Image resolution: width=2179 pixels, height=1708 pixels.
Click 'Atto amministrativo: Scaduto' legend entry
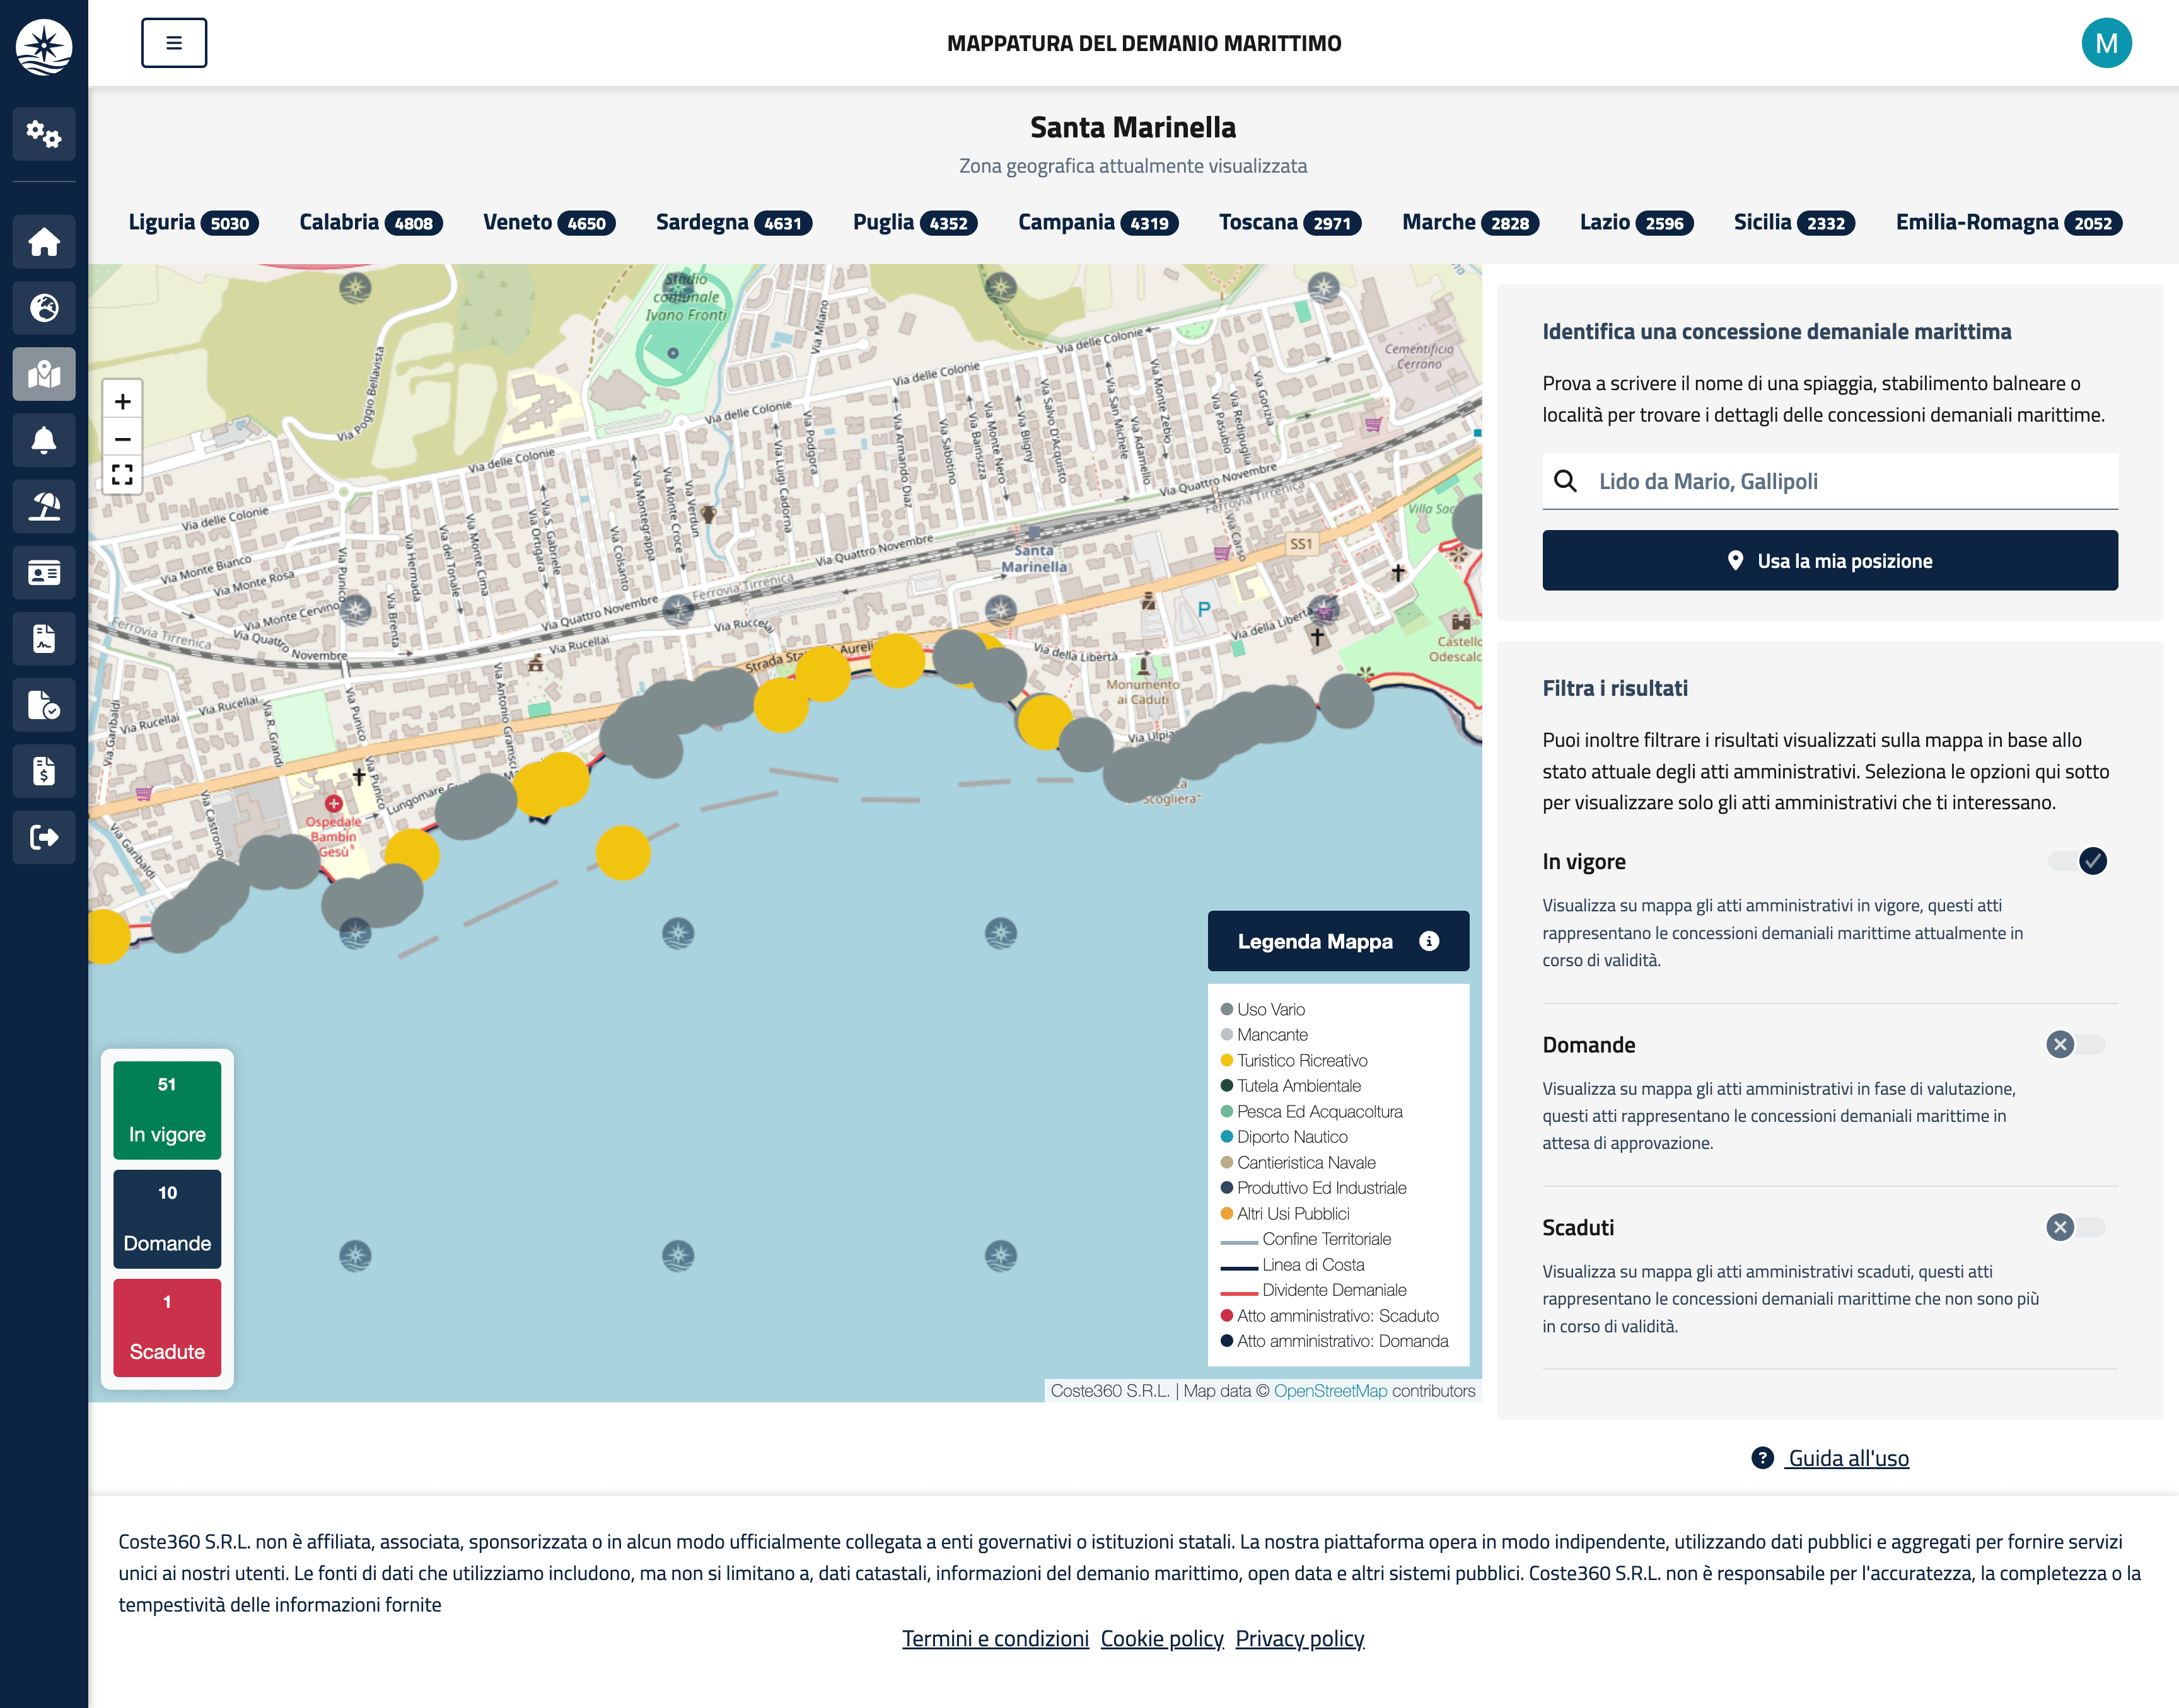[1330, 1316]
